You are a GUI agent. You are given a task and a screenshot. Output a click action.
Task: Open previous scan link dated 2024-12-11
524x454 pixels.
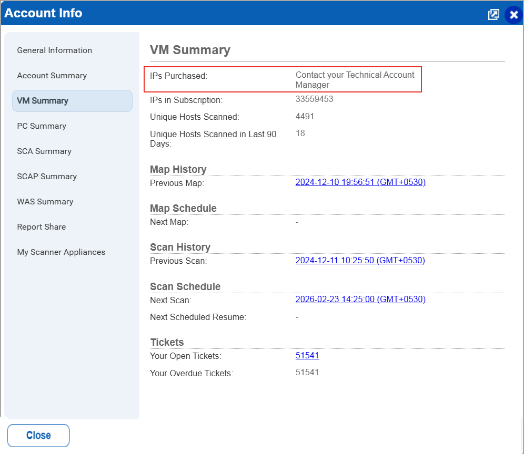tap(360, 261)
